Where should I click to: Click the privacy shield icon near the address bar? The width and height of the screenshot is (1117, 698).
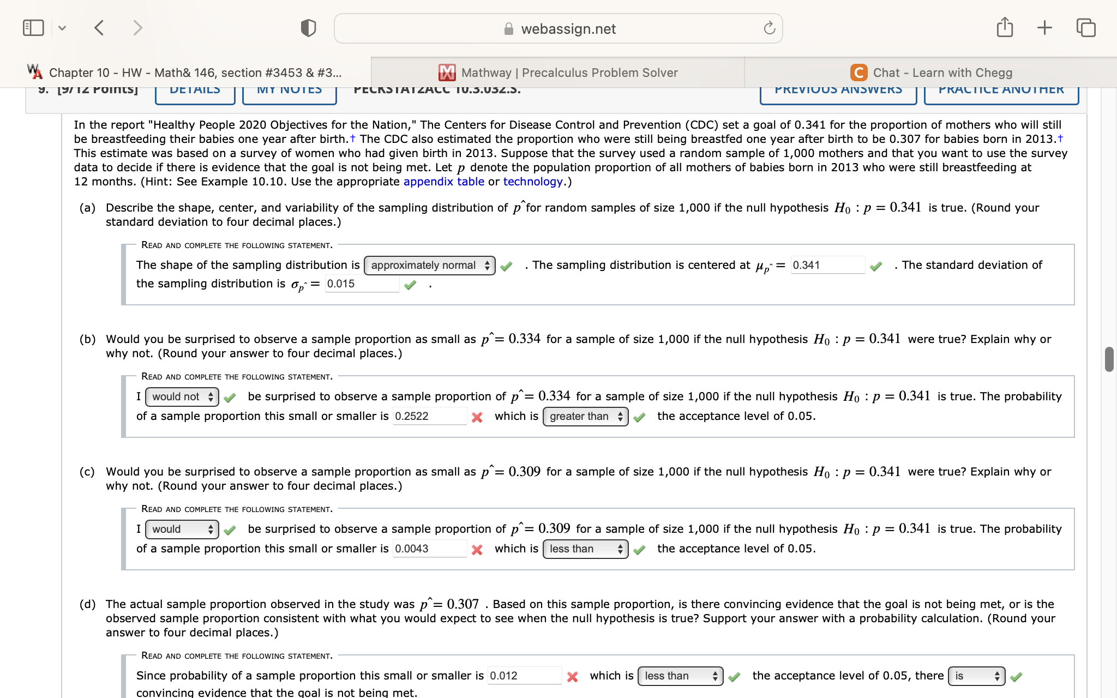point(307,27)
